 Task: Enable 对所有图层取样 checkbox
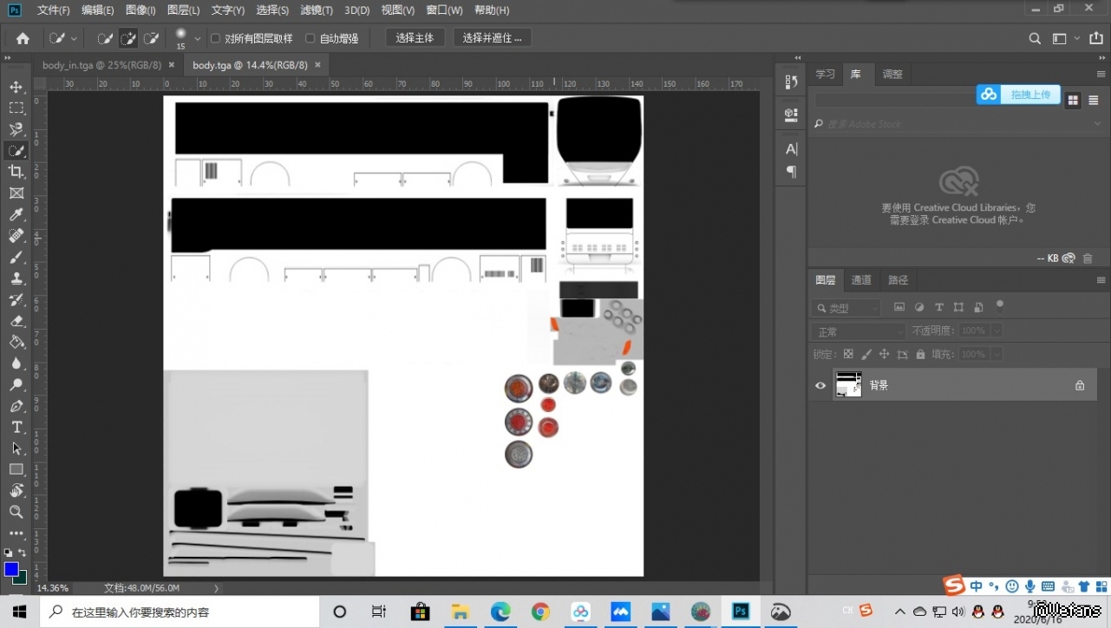[216, 38]
